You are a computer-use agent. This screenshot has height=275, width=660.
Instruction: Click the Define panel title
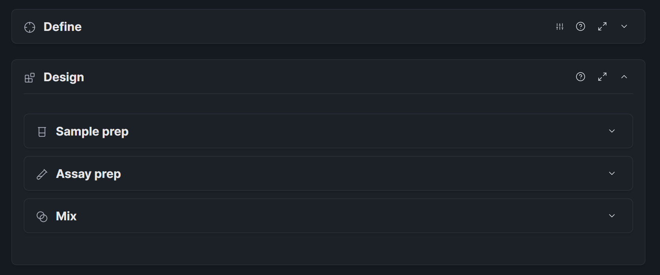[63, 27]
